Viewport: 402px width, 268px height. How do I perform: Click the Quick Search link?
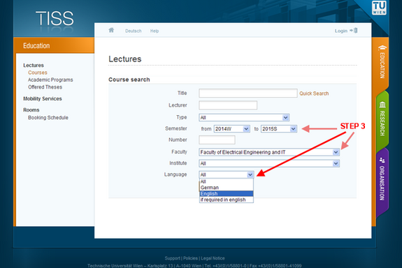click(314, 94)
